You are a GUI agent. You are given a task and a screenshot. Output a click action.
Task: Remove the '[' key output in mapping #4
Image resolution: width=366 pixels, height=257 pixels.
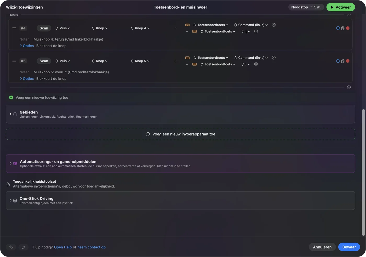pyautogui.click(x=256, y=31)
